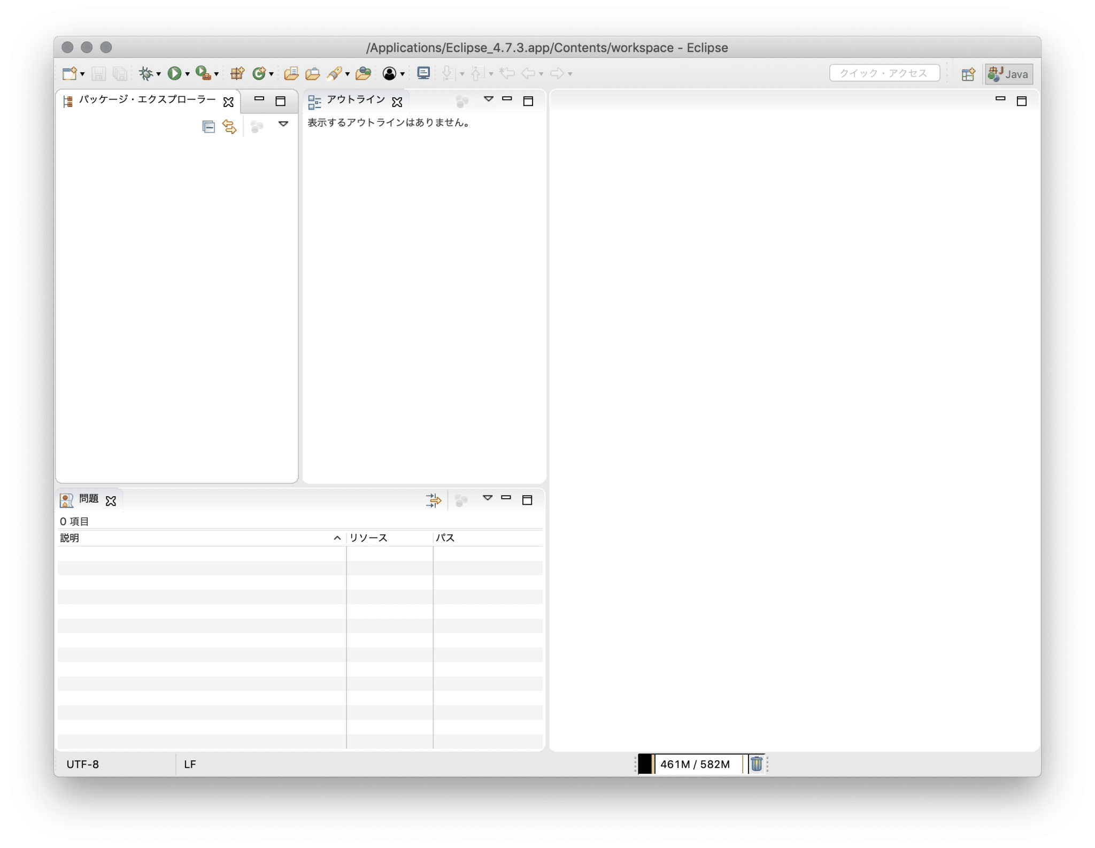Viewport: 1095px width, 848px height.
Task: Click the Debug bug icon
Action: point(145,74)
